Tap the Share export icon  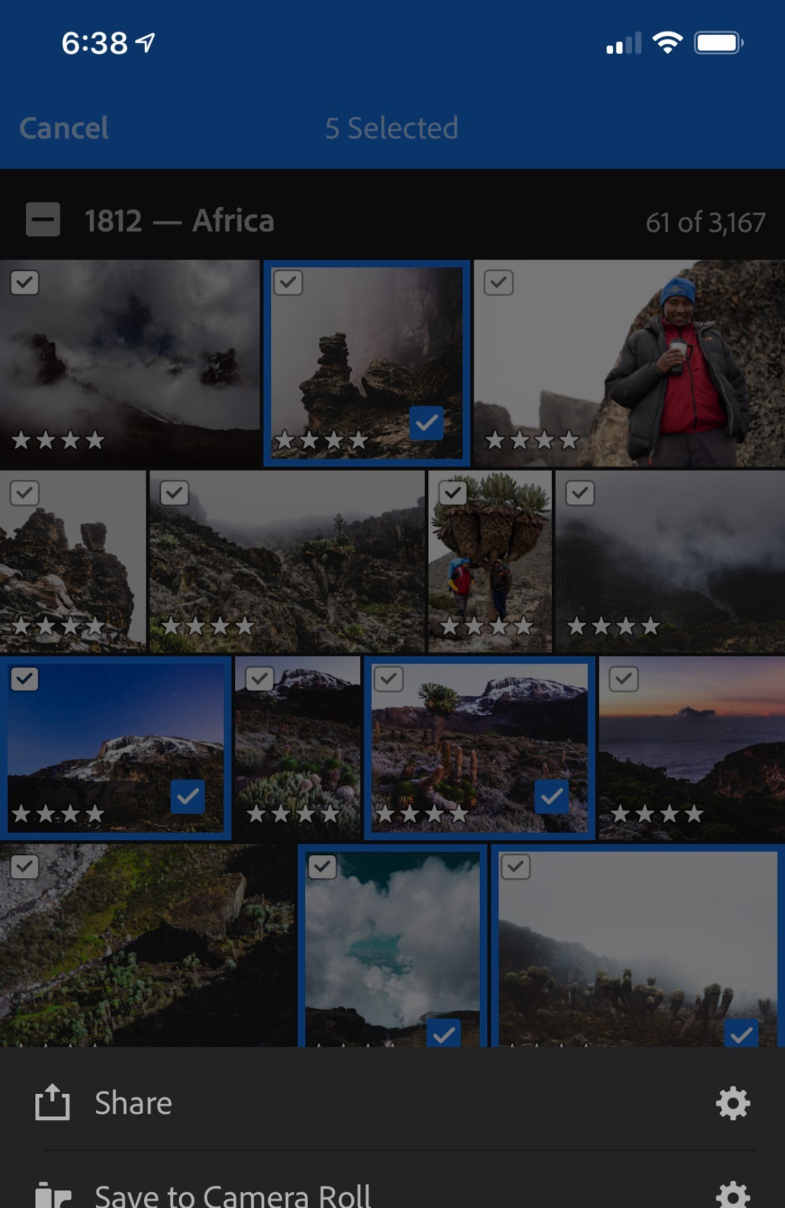[52, 1102]
